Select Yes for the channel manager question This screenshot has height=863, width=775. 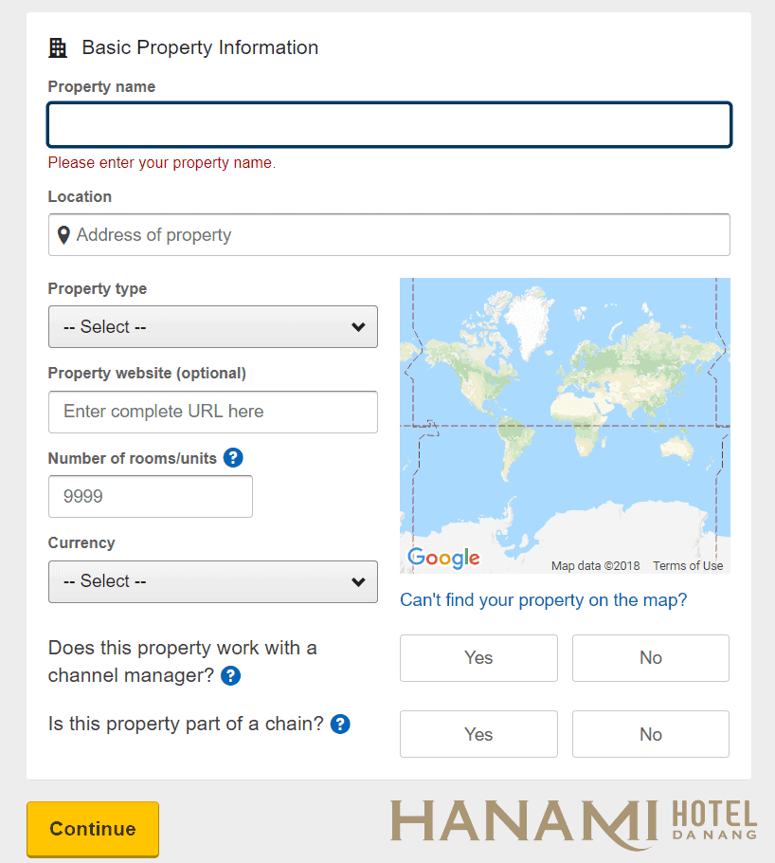pyautogui.click(x=478, y=657)
